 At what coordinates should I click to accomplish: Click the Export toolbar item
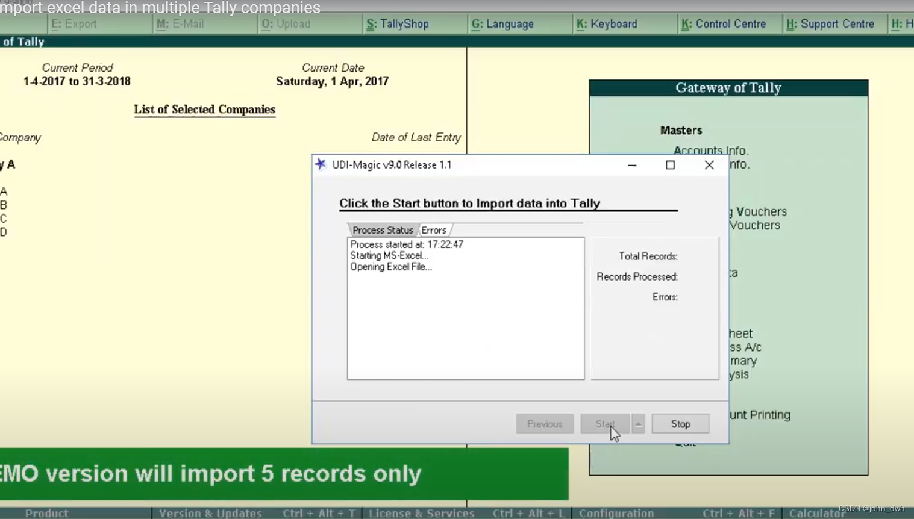point(74,24)
